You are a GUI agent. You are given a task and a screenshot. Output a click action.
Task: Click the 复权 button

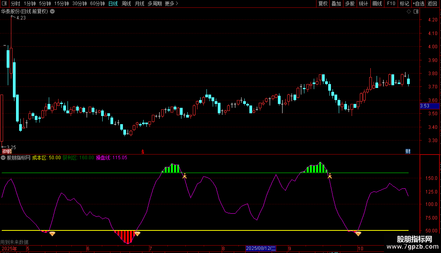coord(323,4)
